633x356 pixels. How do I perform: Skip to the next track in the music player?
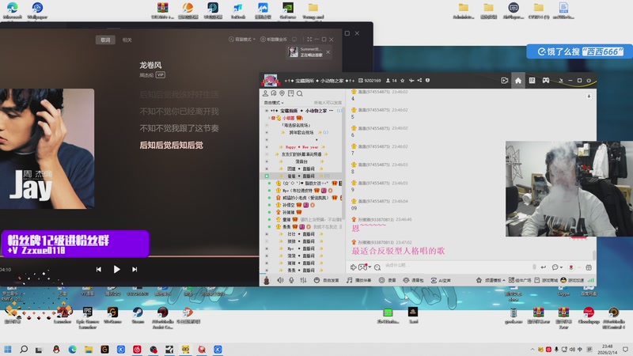pos(135,269)
